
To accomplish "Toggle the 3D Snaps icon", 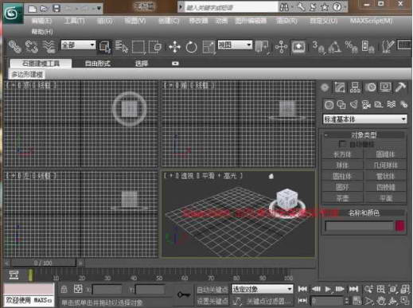I will click(318, 47).
